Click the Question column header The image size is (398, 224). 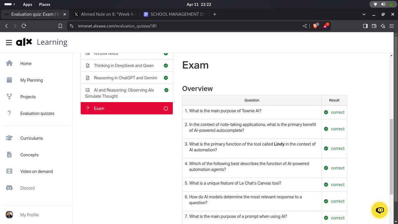252,100
